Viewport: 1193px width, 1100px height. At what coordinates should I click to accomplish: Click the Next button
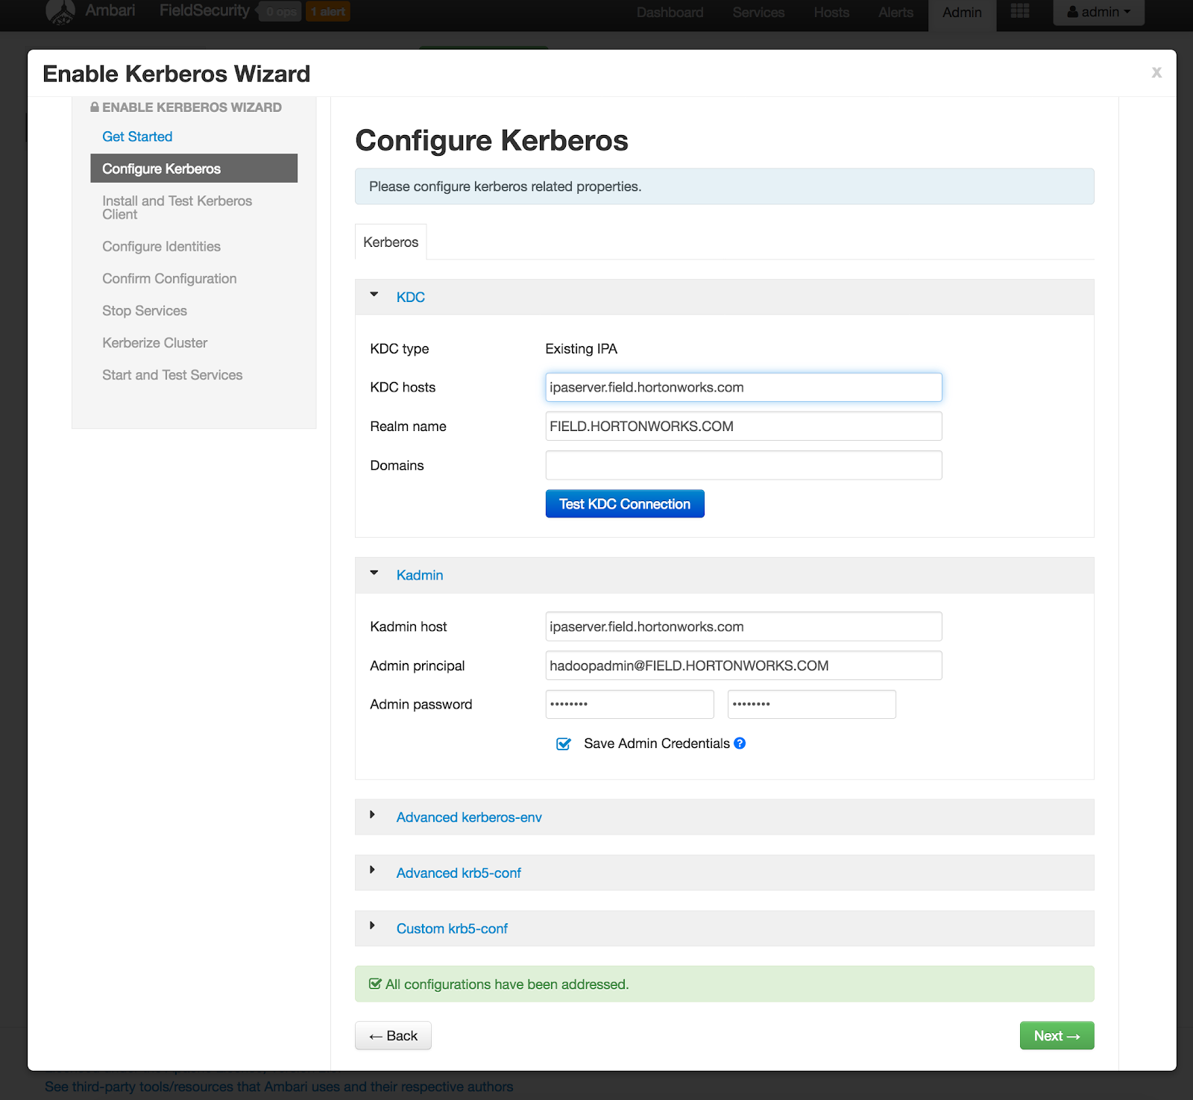[1057, 1035]
